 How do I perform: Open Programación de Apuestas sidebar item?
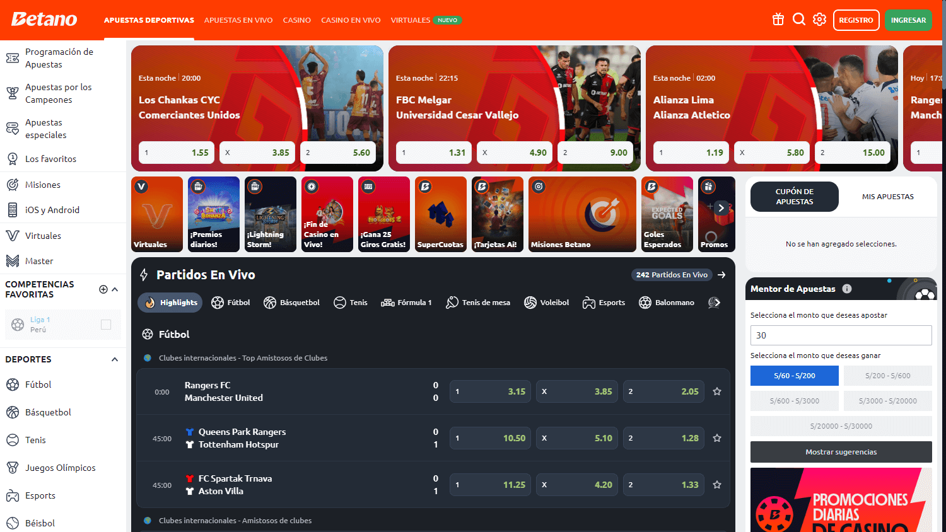pos(63,58)
